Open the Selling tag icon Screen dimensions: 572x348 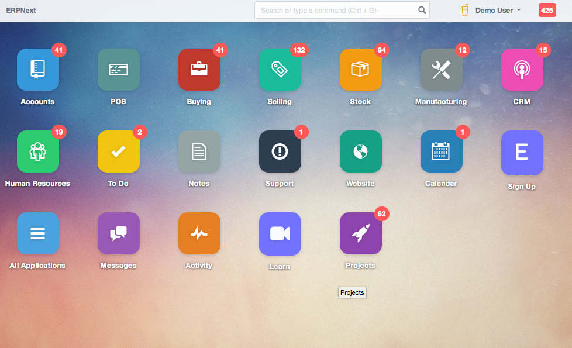coord(280,70)
